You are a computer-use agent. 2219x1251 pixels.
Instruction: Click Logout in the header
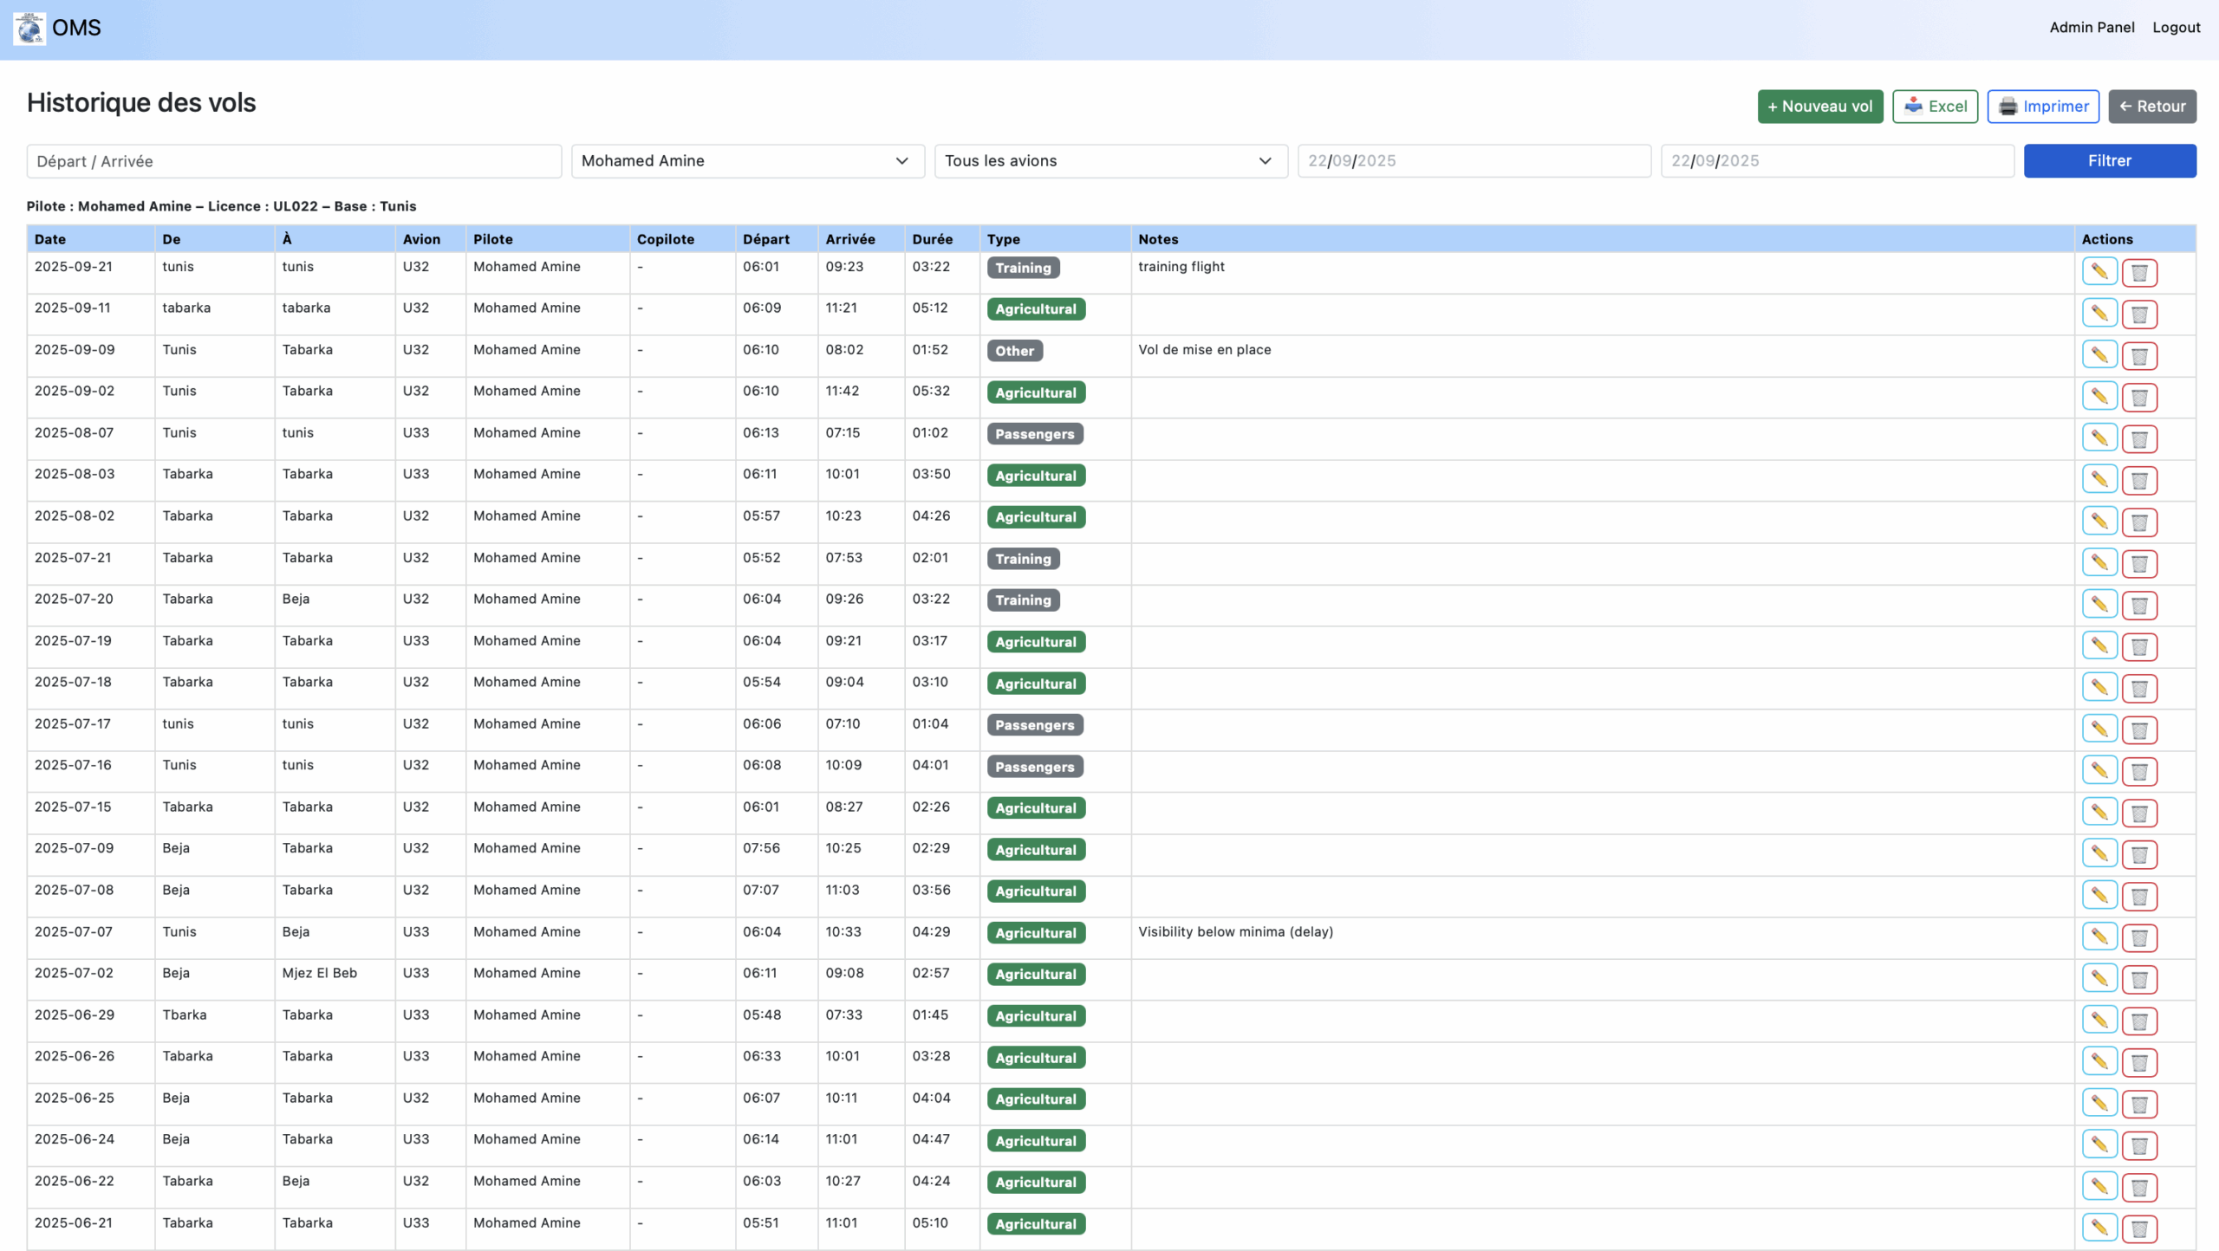click(x=2176, y=28)
